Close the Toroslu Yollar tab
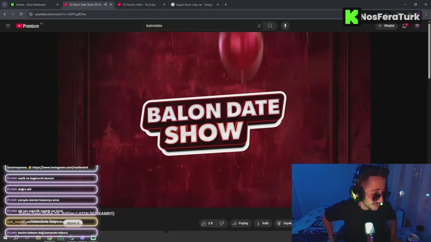This screenshot has width=431, height=242. tap(164, 5)
